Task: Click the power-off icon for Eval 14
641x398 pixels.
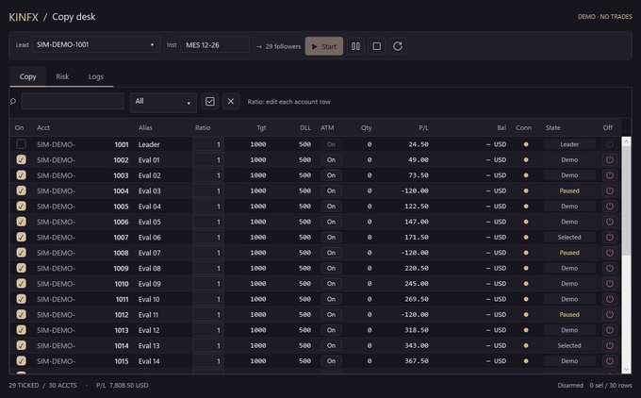Action: pyautogui.click(x=610, y=361)
